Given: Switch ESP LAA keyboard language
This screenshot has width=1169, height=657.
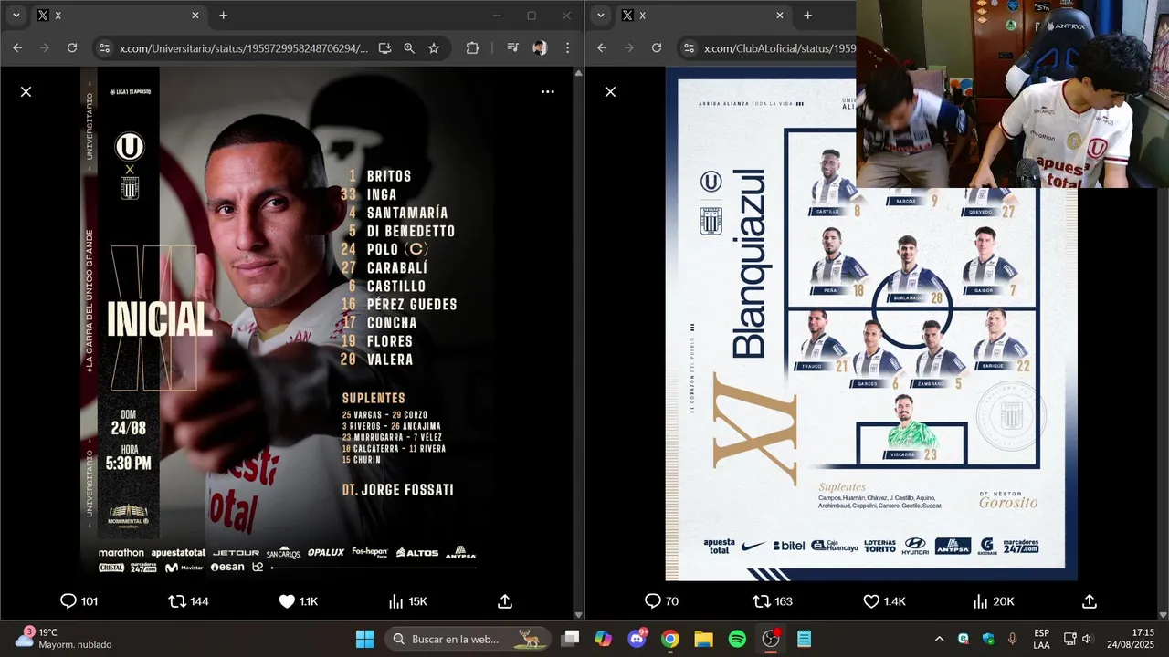Looking at the screenshot, I should click(1042, 639).
